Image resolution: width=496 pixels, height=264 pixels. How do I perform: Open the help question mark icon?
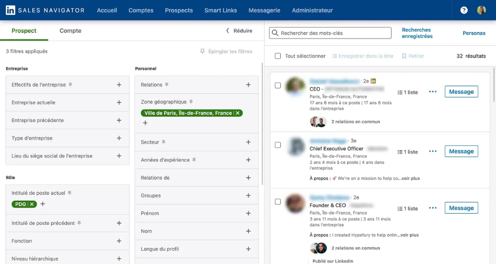(x=464, y=10)
